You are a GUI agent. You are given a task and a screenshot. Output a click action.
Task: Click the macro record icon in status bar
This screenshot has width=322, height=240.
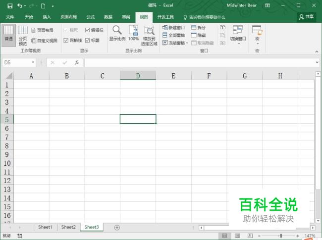click(x=20, y=236)
